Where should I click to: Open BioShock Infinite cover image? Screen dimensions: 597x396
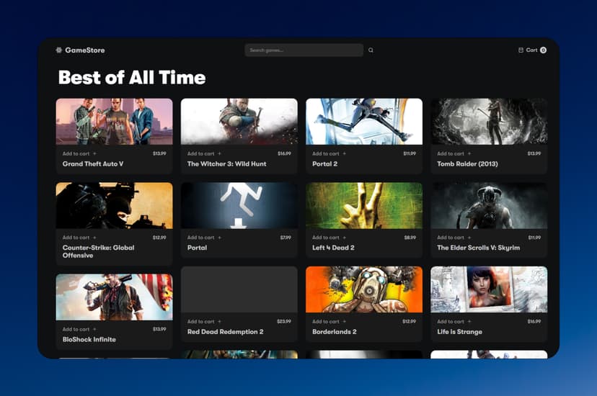coord(114,297)
